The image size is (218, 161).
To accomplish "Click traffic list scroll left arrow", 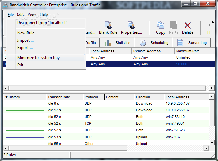I will [x=6, y=148].
